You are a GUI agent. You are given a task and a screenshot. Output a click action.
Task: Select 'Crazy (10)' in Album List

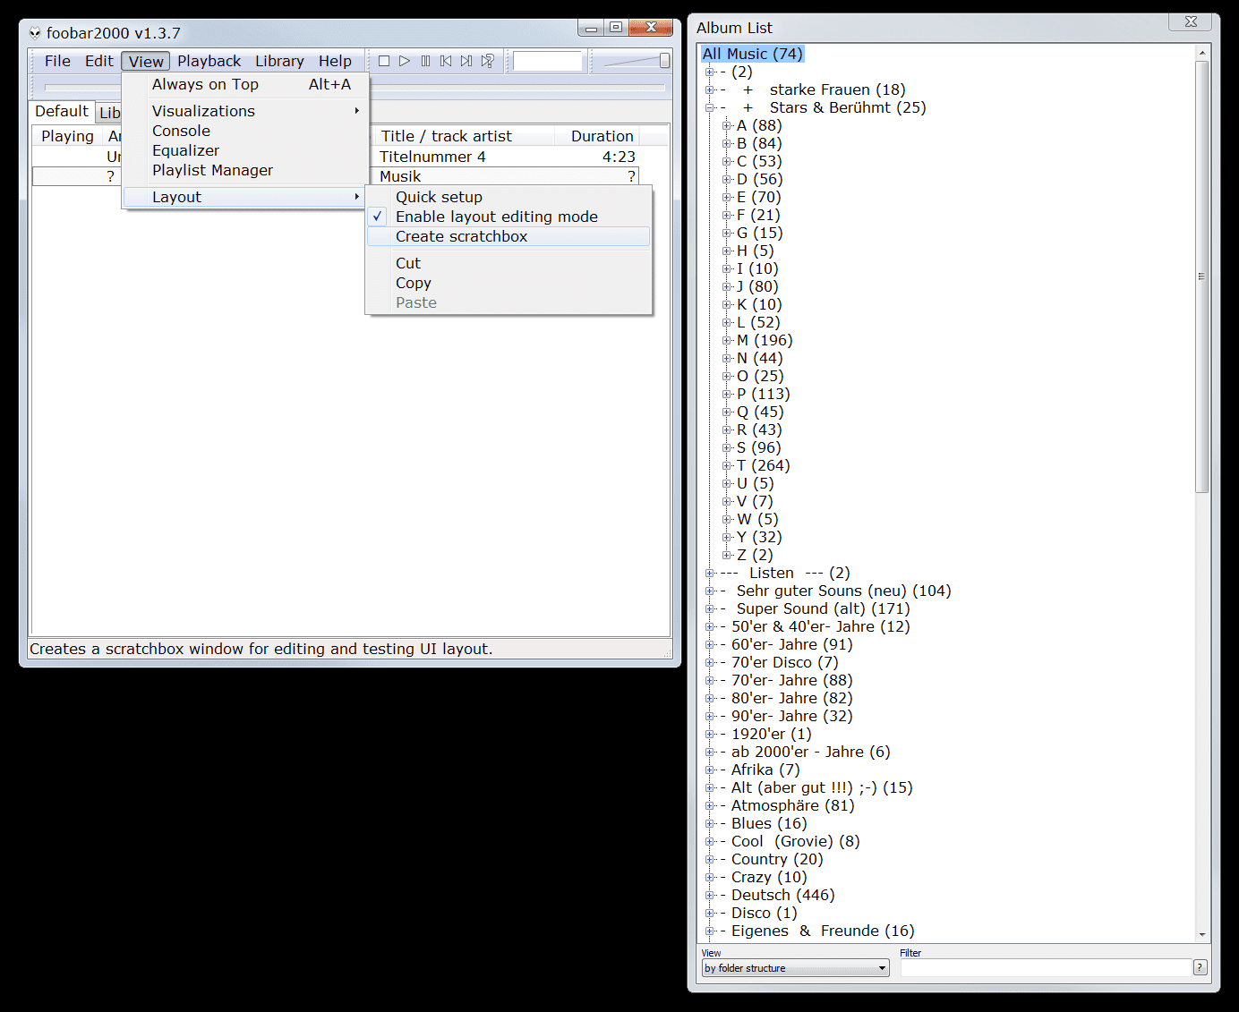coord(764,877)
